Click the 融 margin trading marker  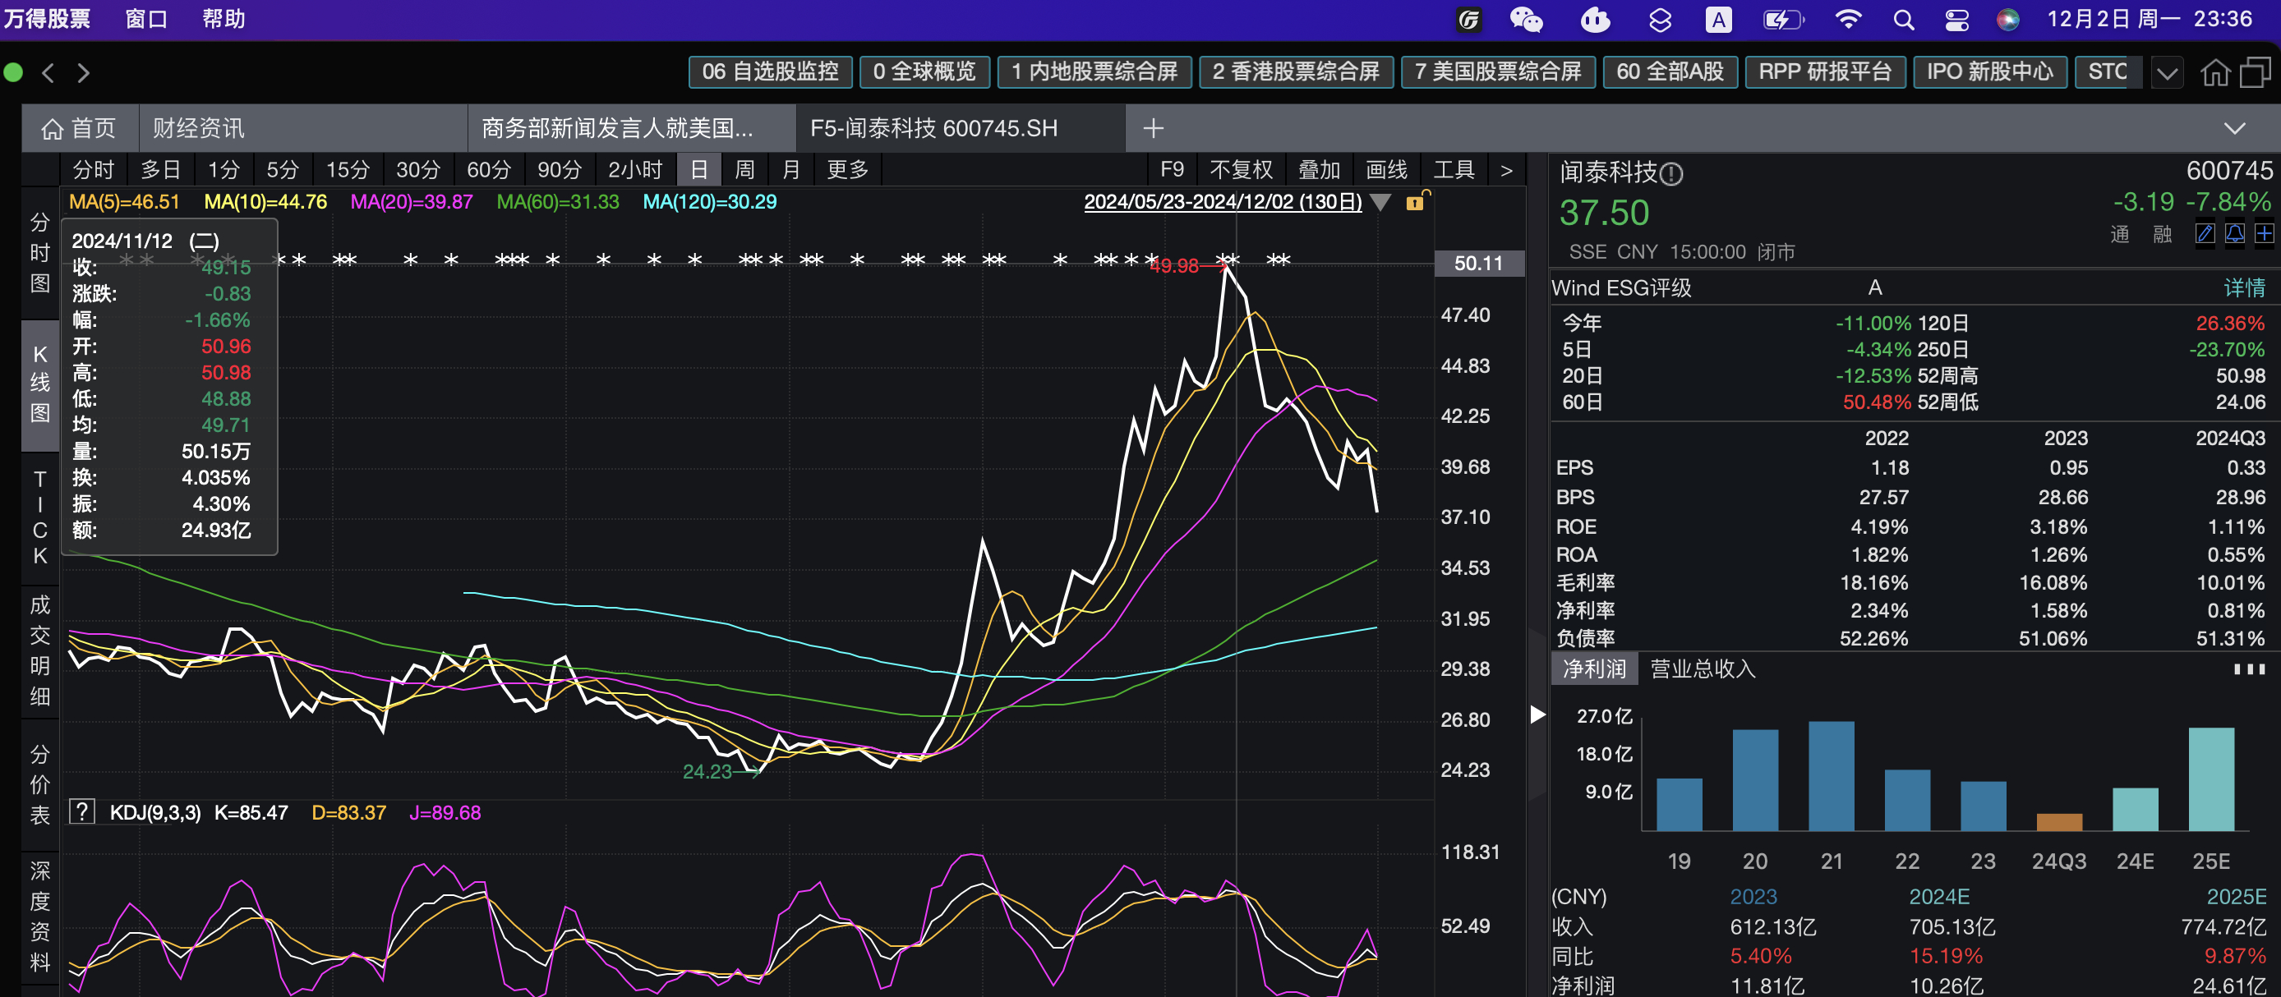(2163, 234)
